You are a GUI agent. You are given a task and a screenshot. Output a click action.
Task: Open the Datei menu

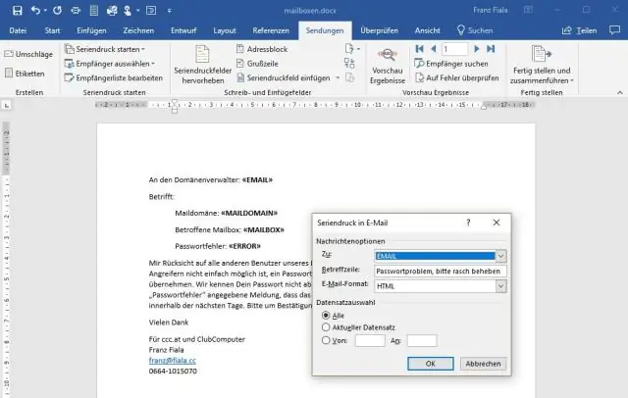(x=18, y=30)
